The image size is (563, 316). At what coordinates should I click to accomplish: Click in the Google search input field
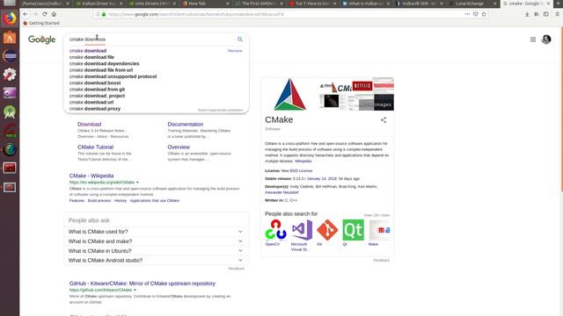(x=150, y=39)
